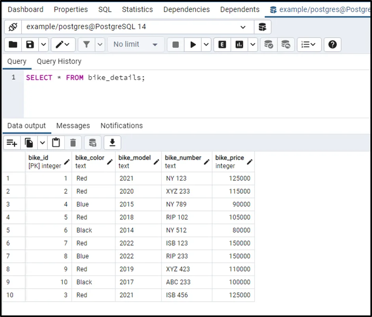The image size is (372, 317).
Task: Click the Save file disk icon
Action: click(30, 45)
